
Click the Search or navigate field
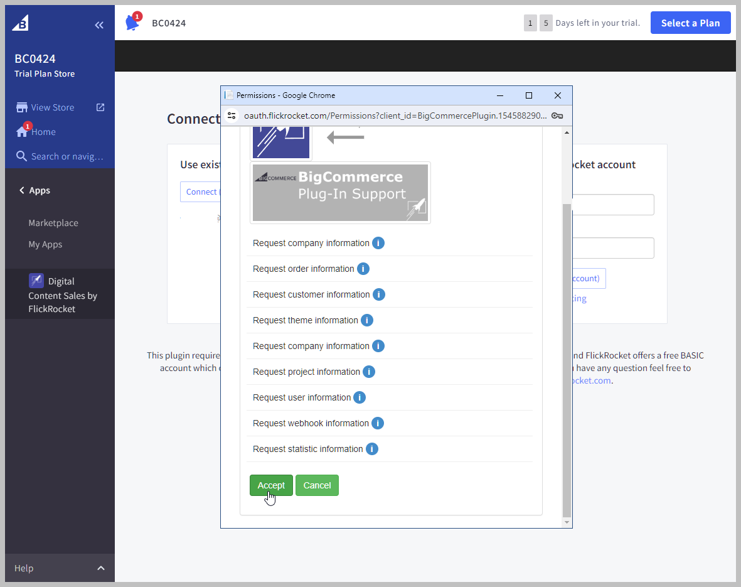pos(67,156)
